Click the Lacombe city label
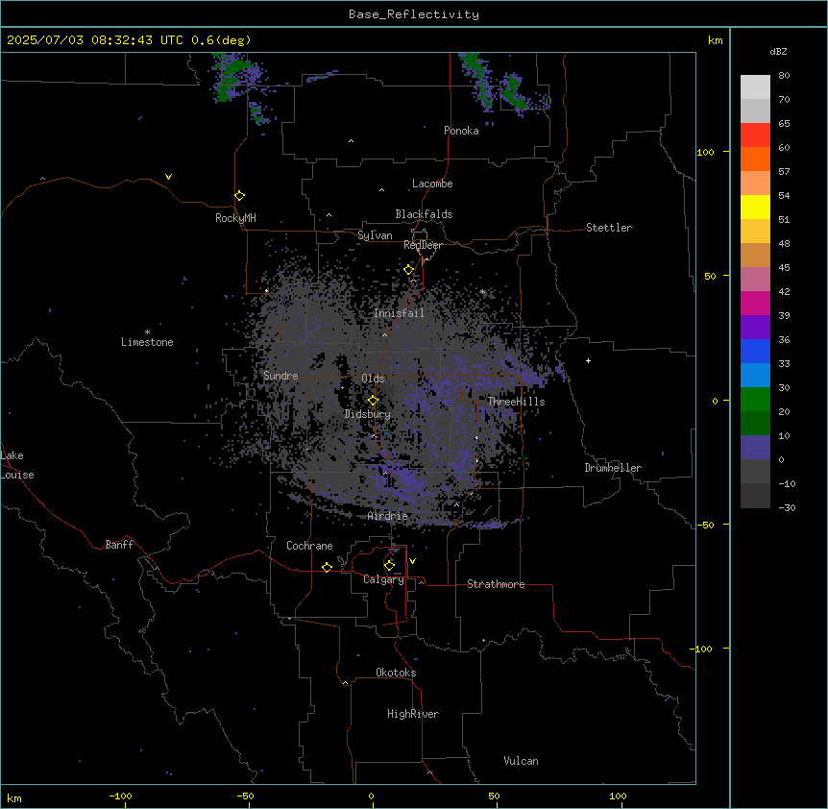The image size is (828, 809). pyautogui.click(x=432, y=184)
